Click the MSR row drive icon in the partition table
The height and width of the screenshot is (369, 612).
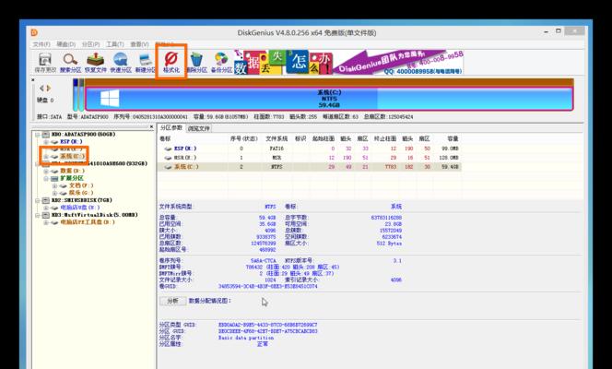tap(168, 158)
